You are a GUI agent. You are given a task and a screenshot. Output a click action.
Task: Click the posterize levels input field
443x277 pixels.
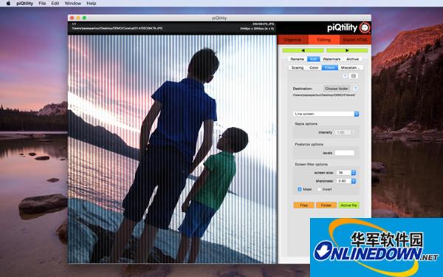(344, 153)
